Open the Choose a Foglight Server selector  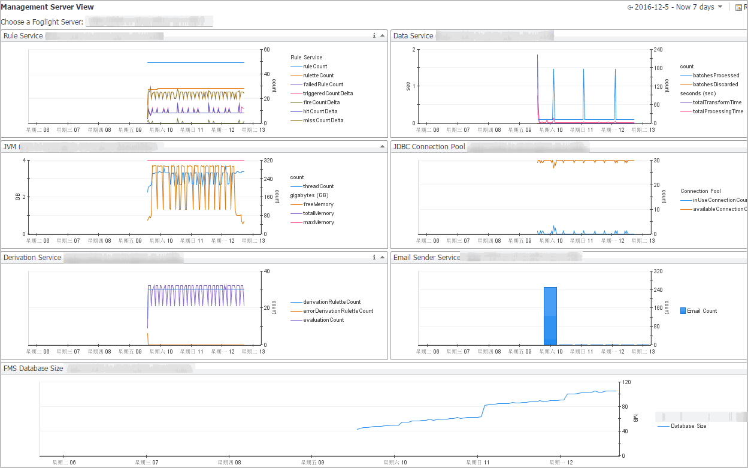click(149, 22)
